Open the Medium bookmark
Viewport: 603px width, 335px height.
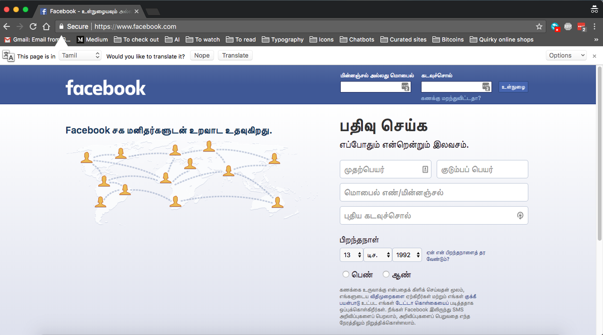pos(93,40)
